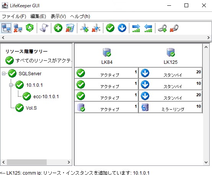Viewport: 212px width, 175px height.
Task: Click the SQLServer standby cell with priority 20
Action: click(171, 73)
